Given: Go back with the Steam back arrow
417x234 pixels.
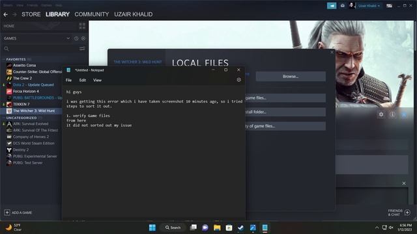Looking at the screenshot, I should click(x=5, y=14).
